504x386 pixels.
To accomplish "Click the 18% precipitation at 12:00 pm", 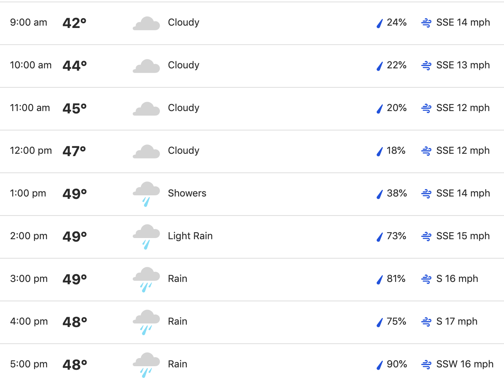I will (396, 151).
